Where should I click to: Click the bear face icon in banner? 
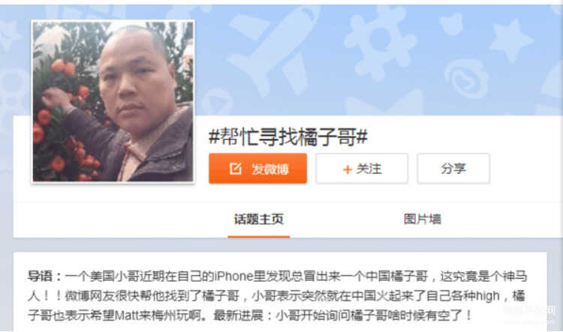pos(451,24)
